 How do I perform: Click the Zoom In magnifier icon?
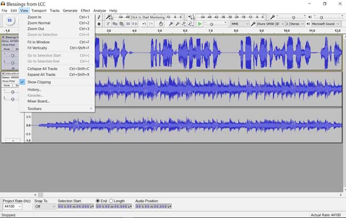tap(171, 24)
